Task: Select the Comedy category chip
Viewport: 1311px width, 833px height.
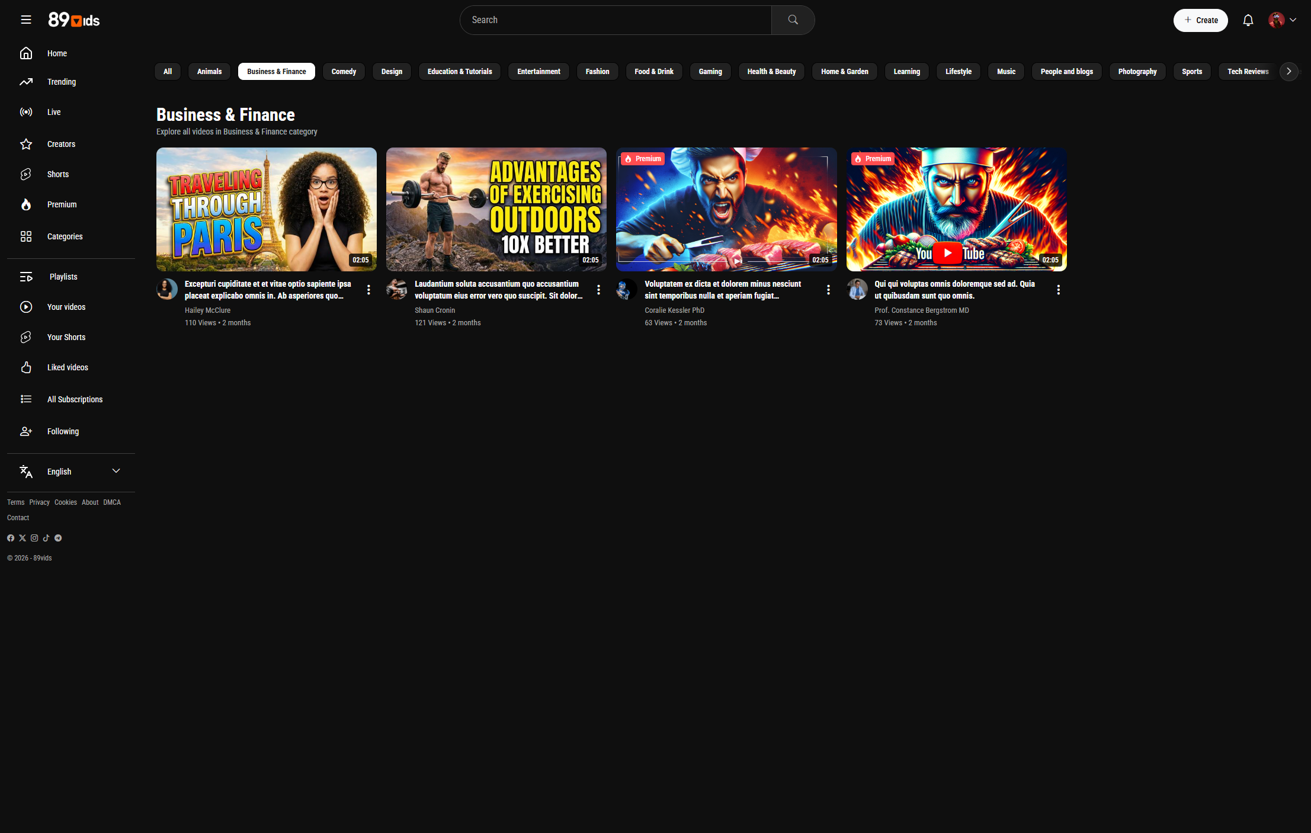Action: coord(344,72)
